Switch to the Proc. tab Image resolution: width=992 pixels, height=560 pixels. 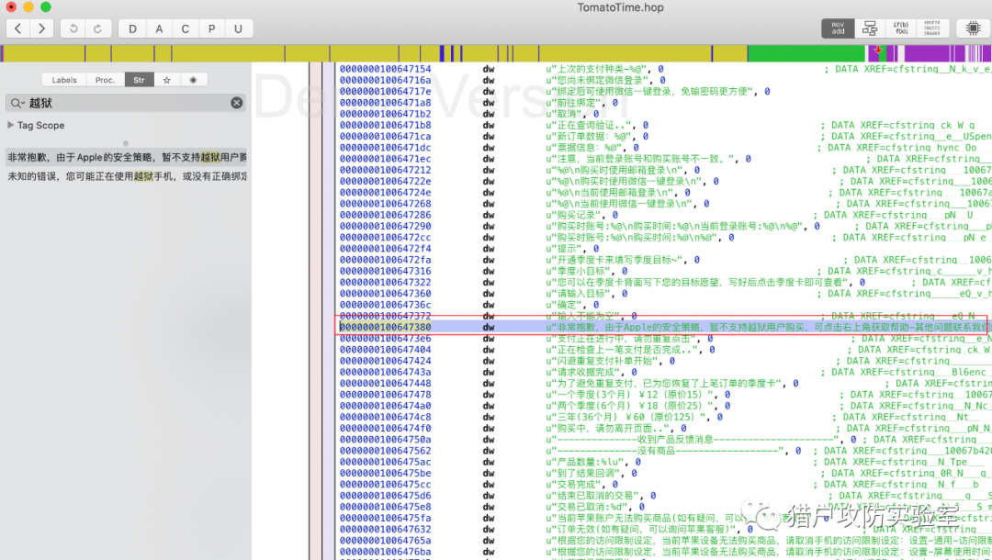pos(105,80)
